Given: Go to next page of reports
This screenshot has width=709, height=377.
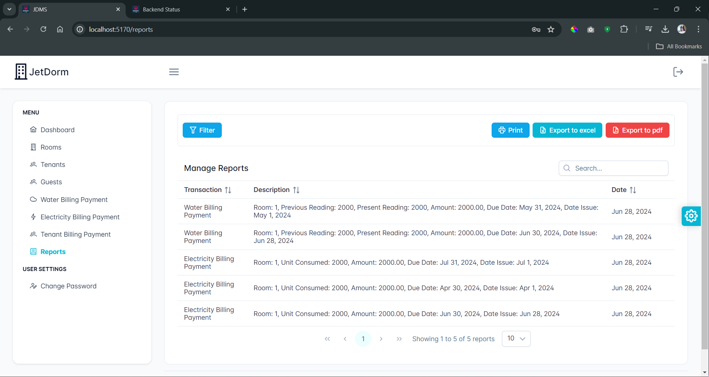Looking at the screenshot, I should [381, 339].
